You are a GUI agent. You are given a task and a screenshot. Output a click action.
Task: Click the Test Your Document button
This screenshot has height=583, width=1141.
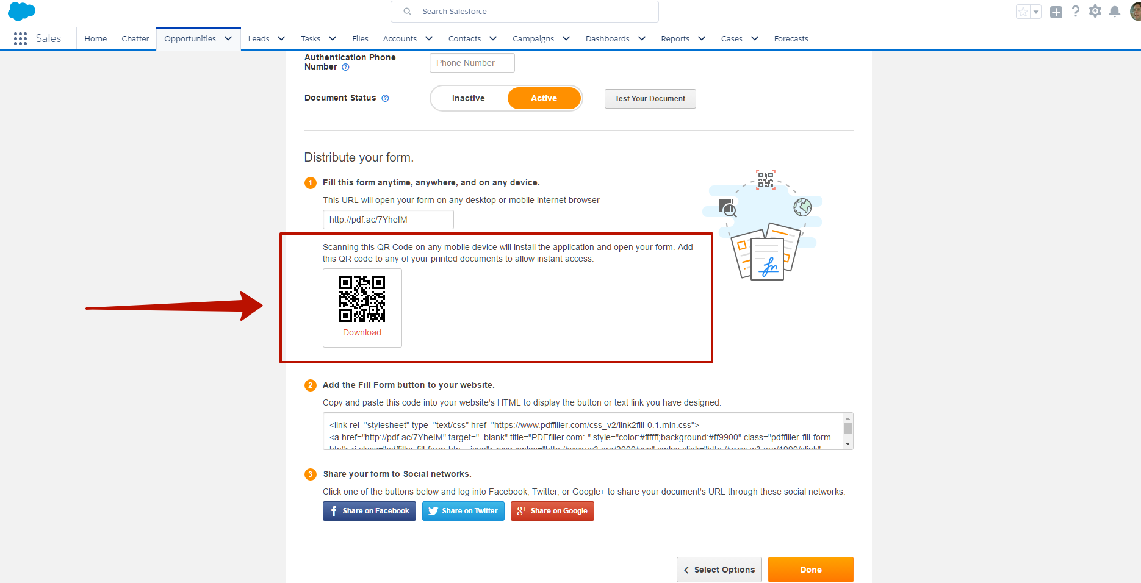click(x=650, y=99)
